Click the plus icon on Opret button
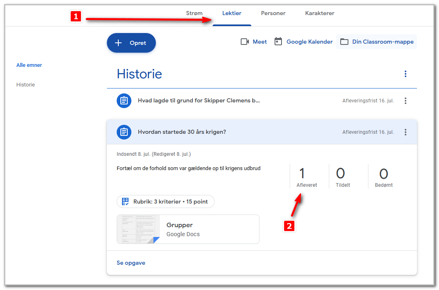The height and width of the screenshot is (290, 439). [118, 43]
